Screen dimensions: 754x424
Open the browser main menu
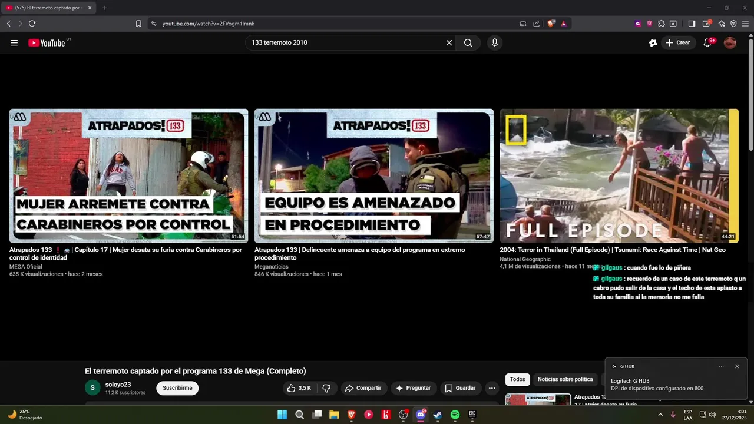(x=745, y=24)
